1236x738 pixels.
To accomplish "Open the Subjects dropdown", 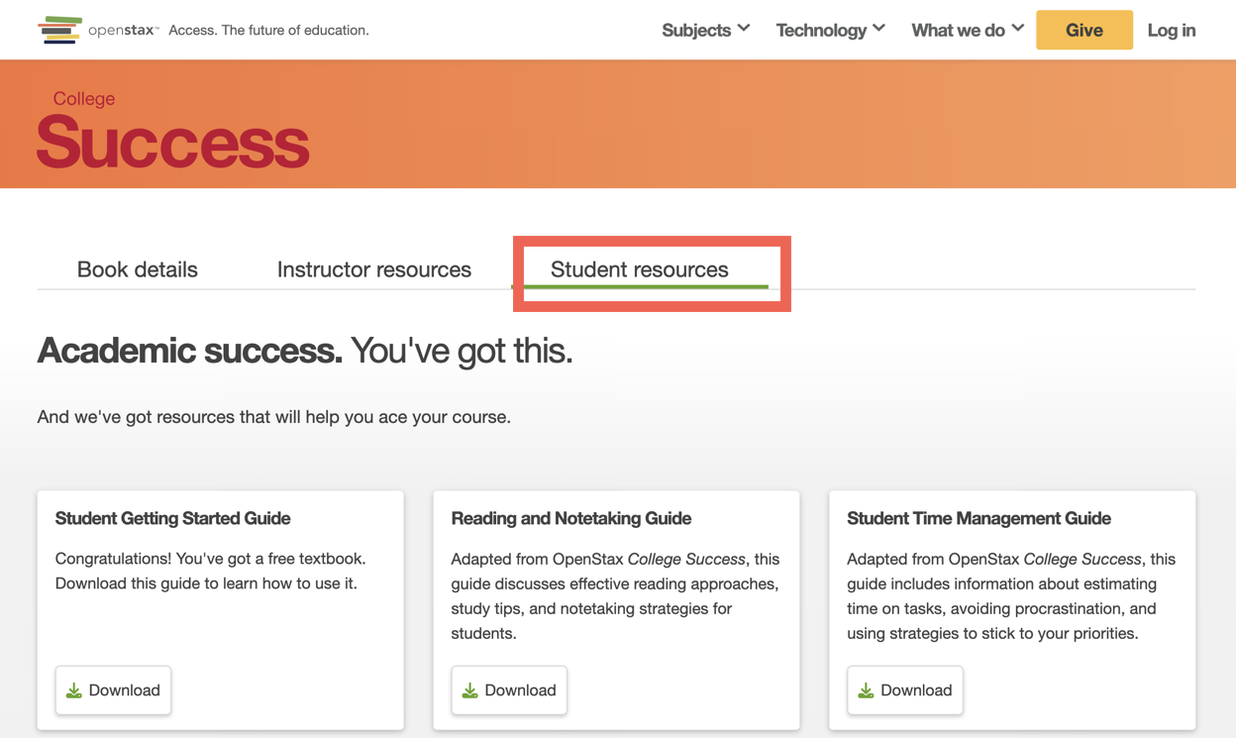I will tap(705, 30).
